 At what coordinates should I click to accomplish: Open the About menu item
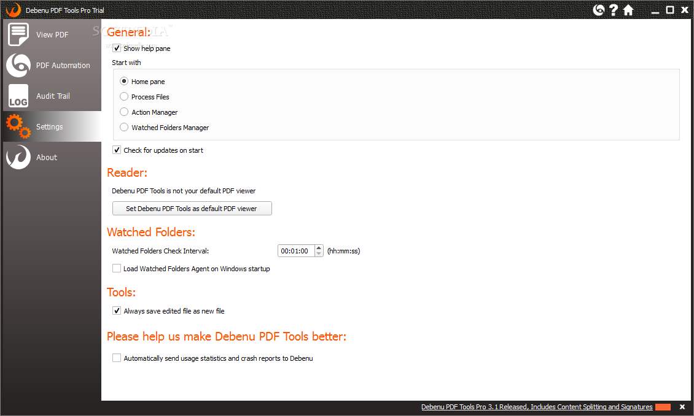coord(52,158)
